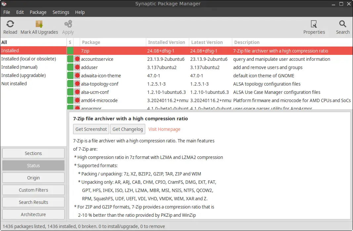Click the red supported icon for adduser

pos(77,67)
